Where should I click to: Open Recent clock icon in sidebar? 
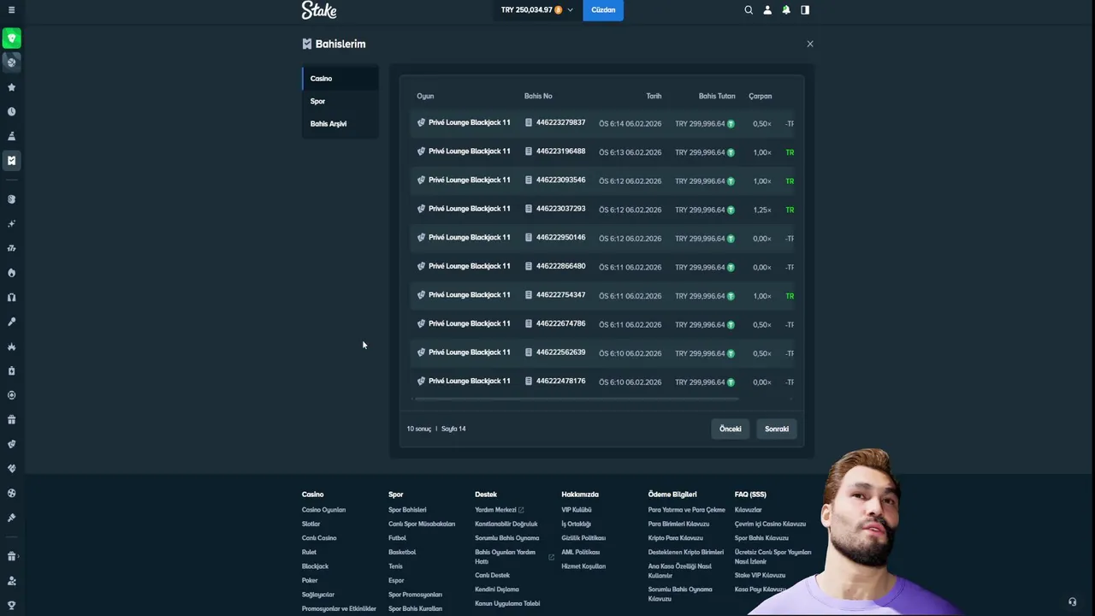click(11, 112)
